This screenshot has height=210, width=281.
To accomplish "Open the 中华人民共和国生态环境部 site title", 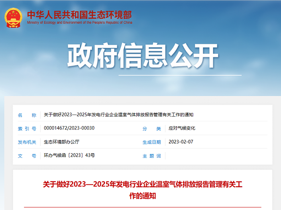I will pos(79,14).
